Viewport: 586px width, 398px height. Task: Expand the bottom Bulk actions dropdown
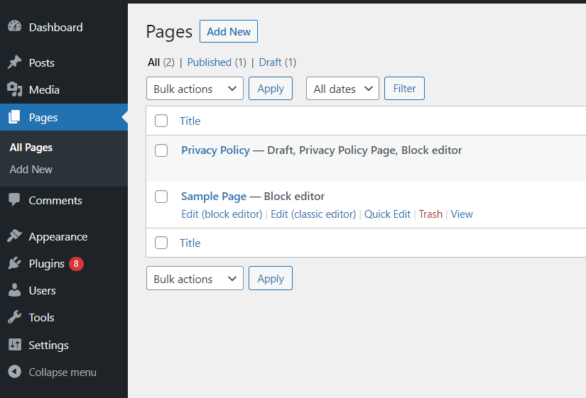click(195, 278)
